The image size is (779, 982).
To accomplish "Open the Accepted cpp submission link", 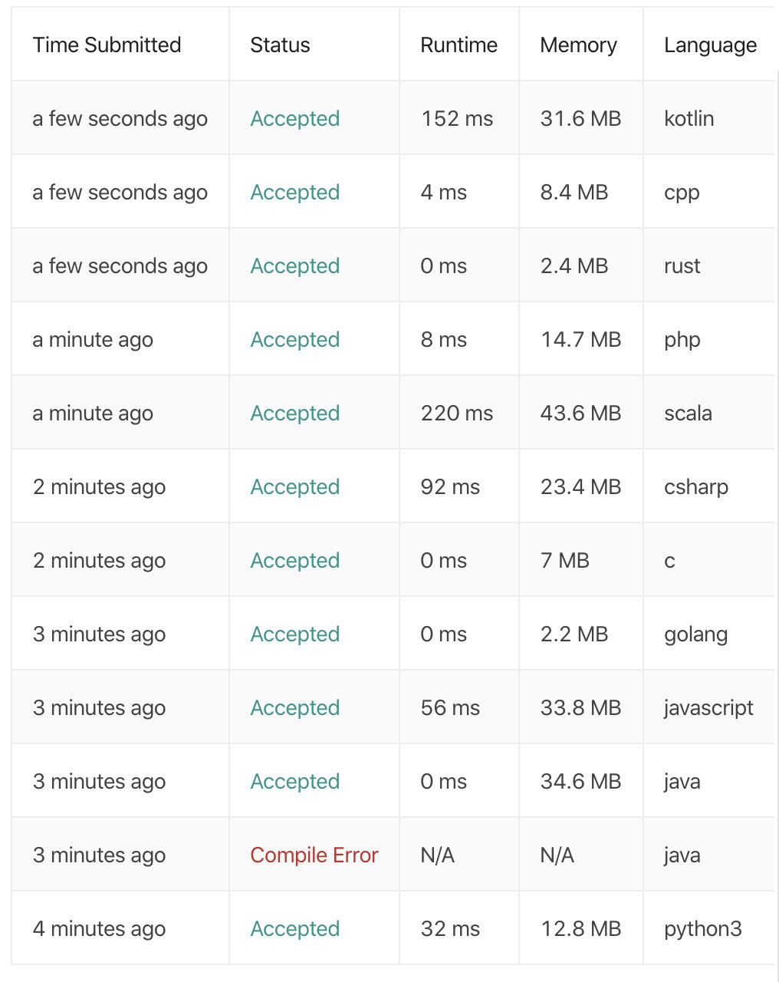I will [294, 193].
